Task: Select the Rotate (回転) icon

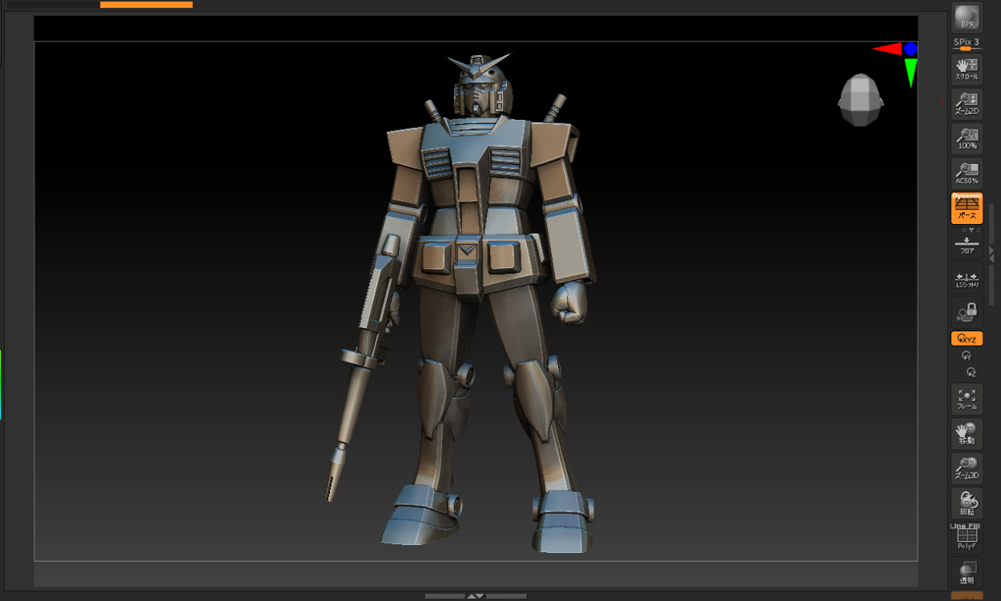Action: (x=967, y=503)
